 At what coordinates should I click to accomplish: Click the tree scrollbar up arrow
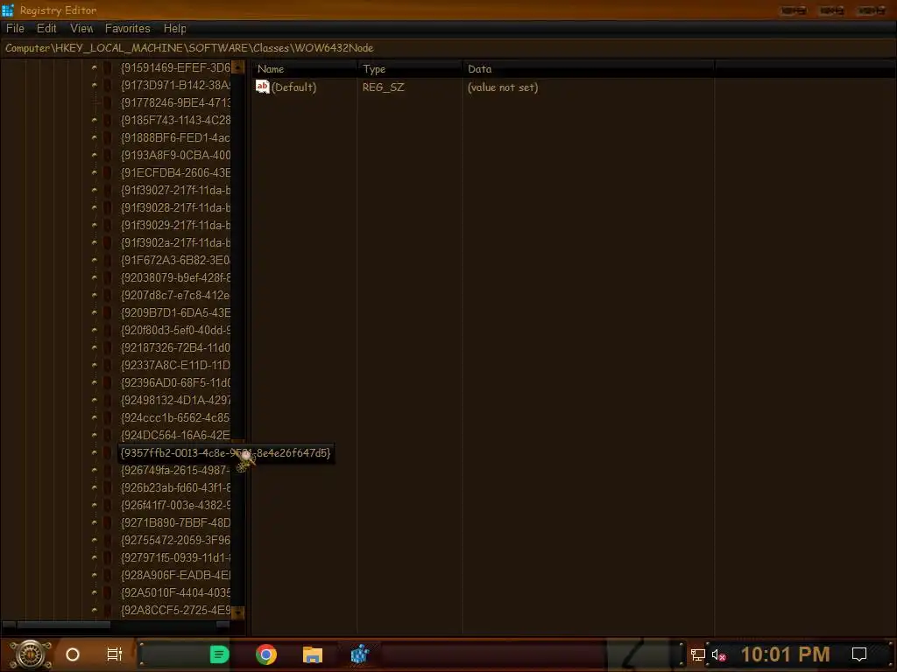coord(238,67)
